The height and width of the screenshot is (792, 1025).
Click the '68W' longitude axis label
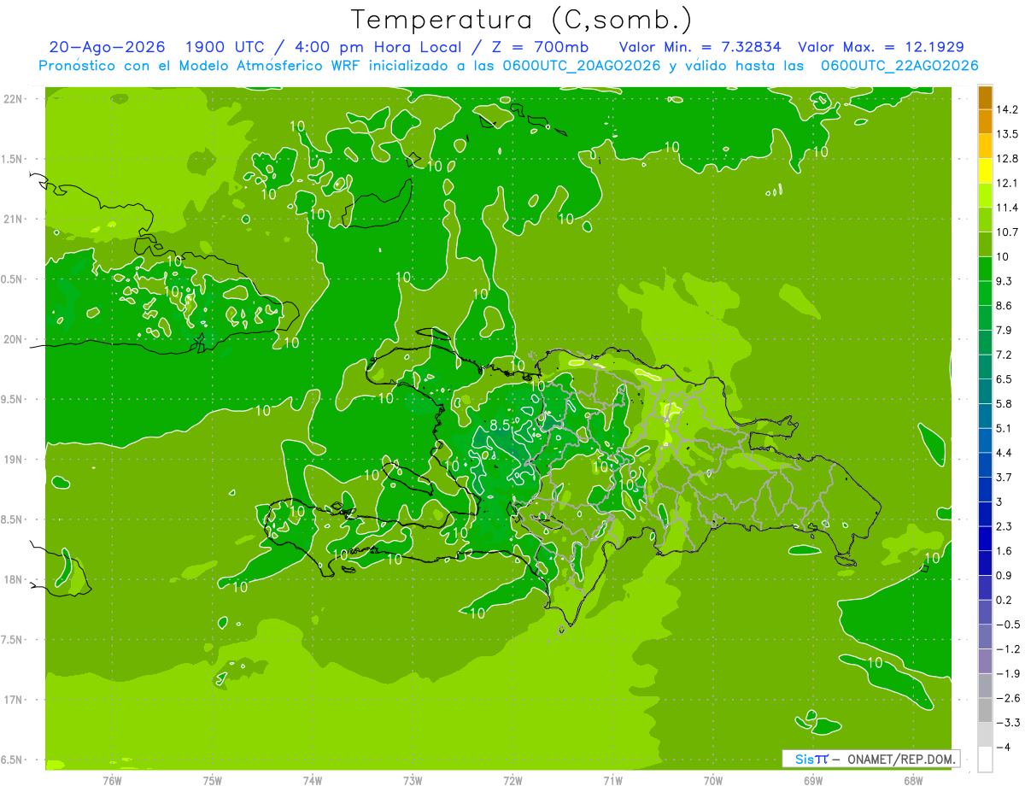913,780
